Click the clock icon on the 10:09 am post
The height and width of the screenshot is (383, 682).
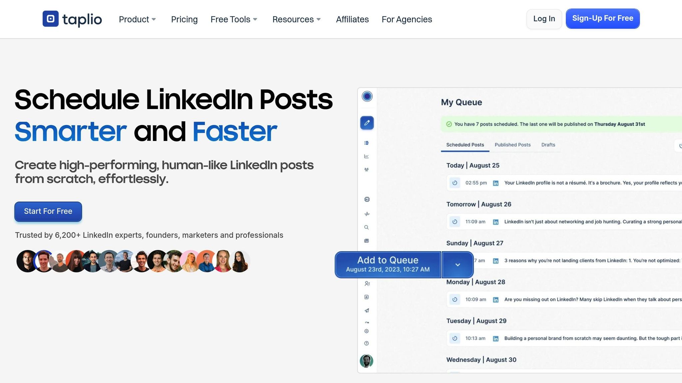(x=455, y=300)
